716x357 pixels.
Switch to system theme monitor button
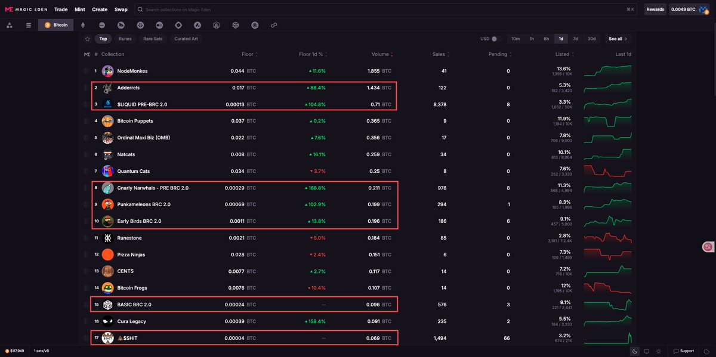coord(647,350)
